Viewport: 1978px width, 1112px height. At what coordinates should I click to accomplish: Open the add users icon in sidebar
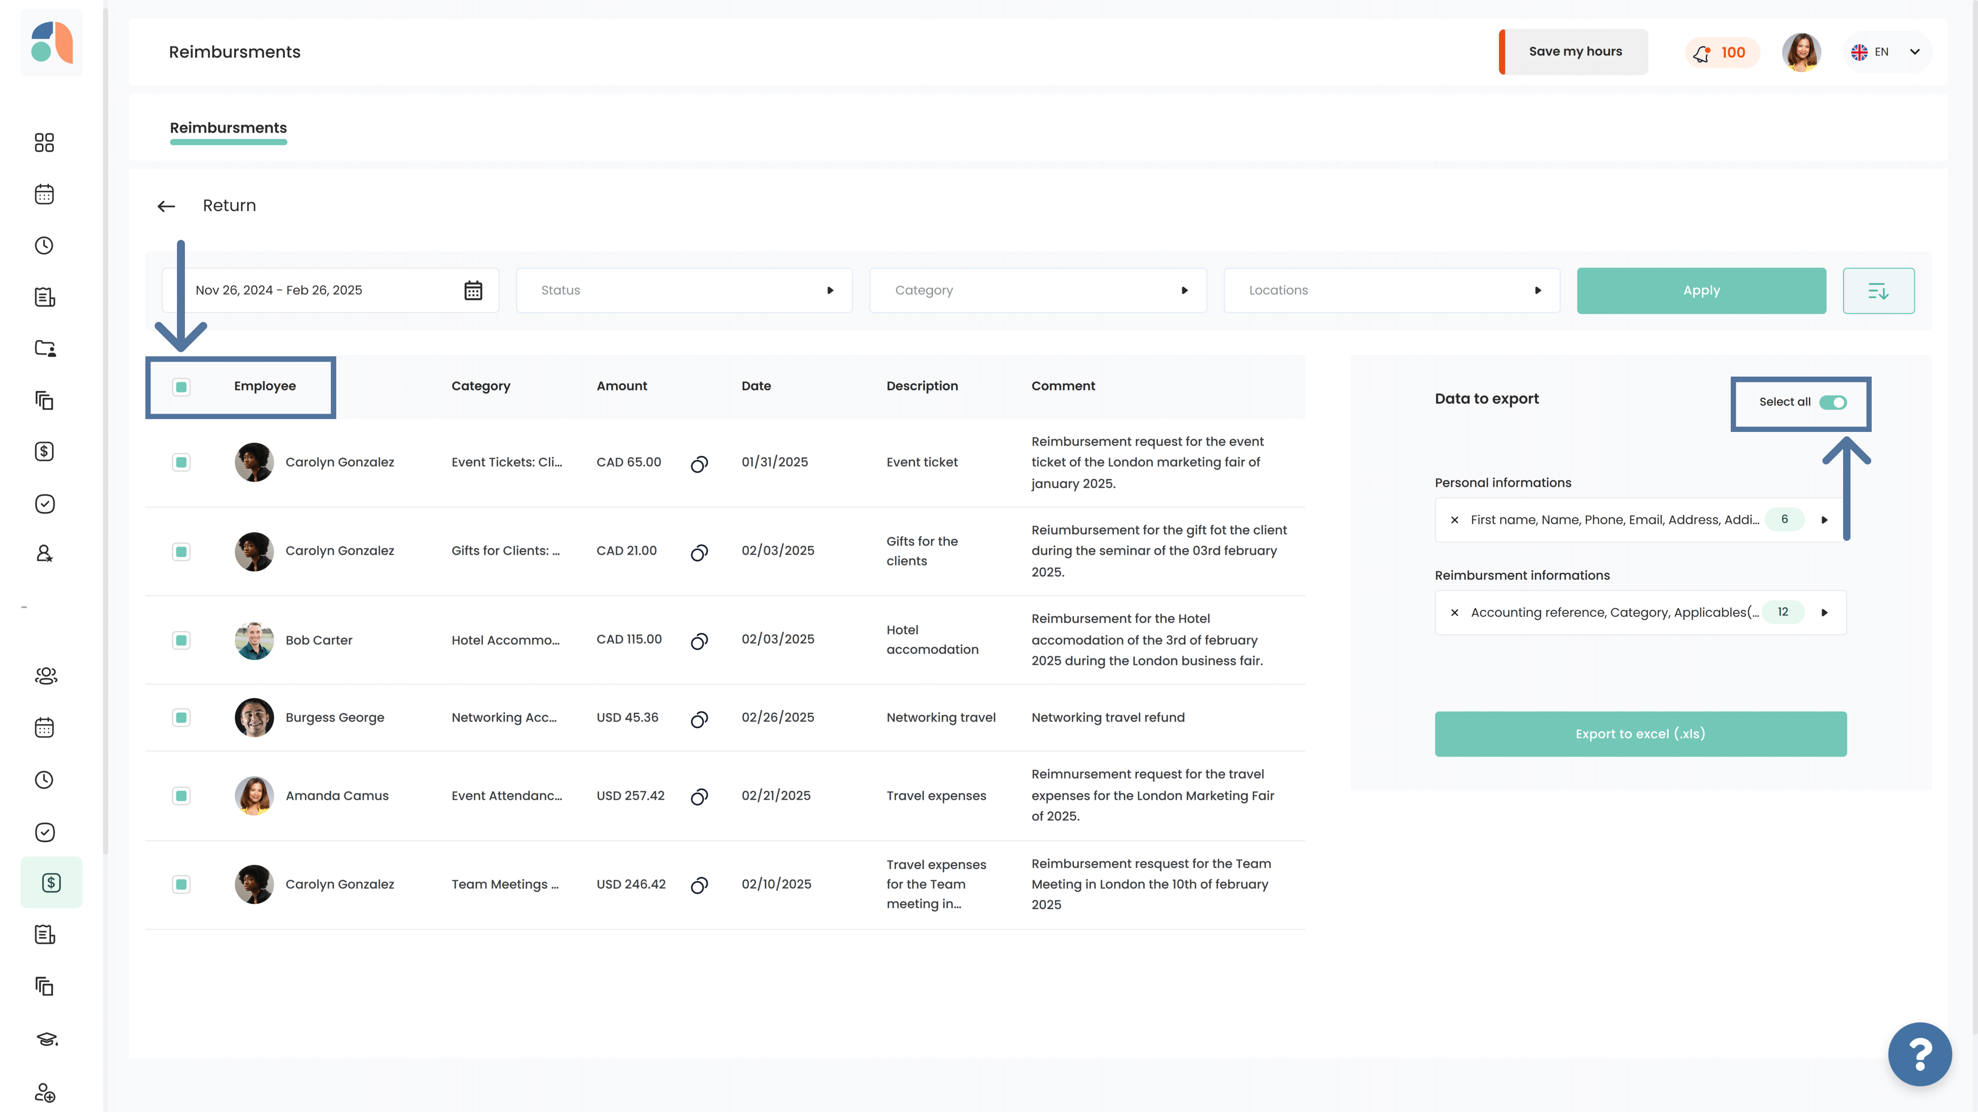[x=45, y=1092]
